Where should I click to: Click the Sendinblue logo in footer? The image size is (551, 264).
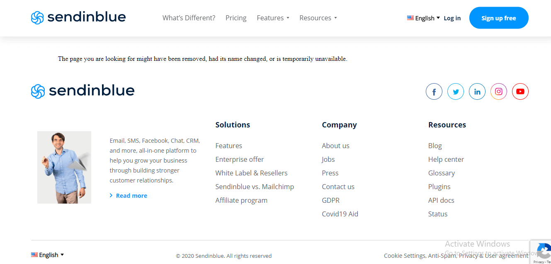click(83, 91)
